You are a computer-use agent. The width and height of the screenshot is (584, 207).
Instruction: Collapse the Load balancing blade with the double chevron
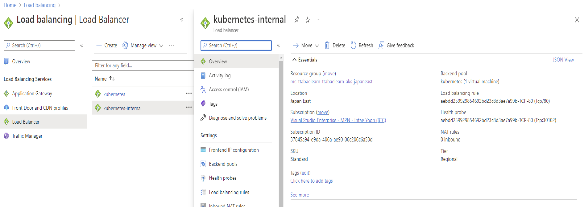[182, 20]
